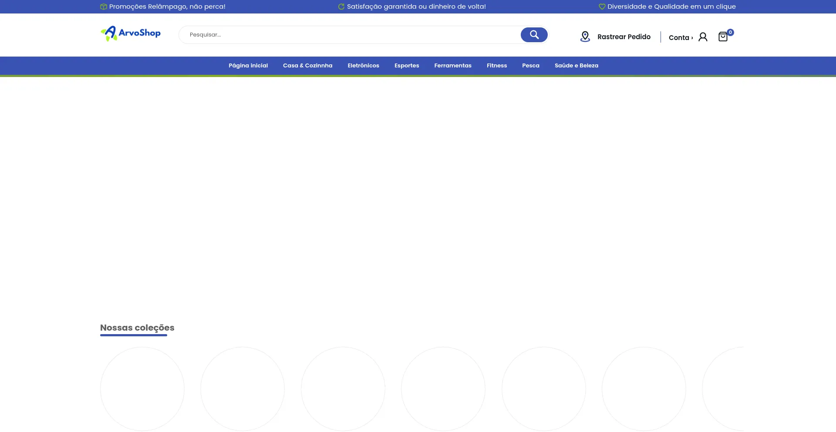Screen dimensions: 836x432
Task: Click the refresh icon beside Satisfação garantida
Action: click(341, 7)
